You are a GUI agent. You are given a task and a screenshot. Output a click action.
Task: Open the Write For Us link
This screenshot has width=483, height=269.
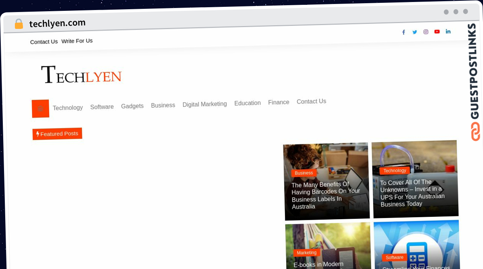pos(77,41)
